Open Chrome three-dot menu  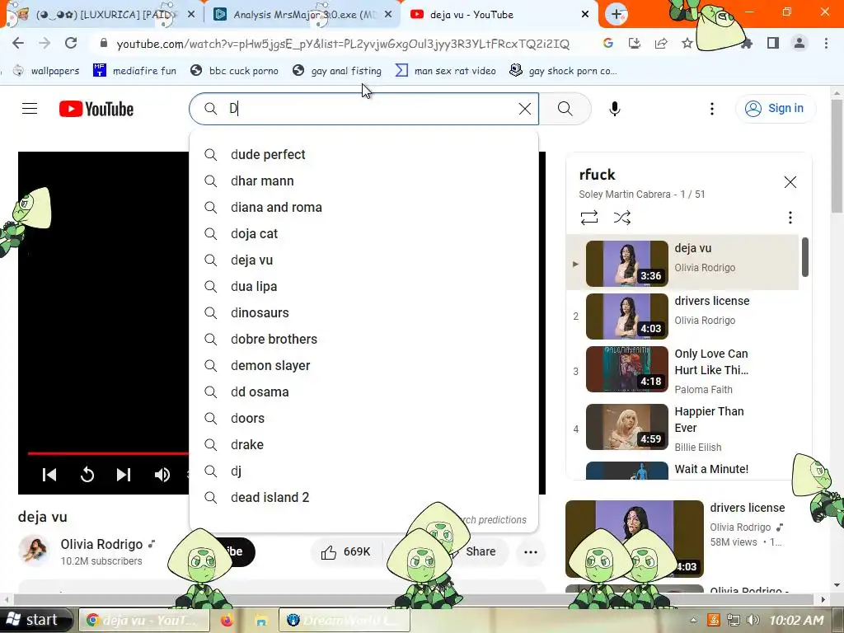click(826, 43)
